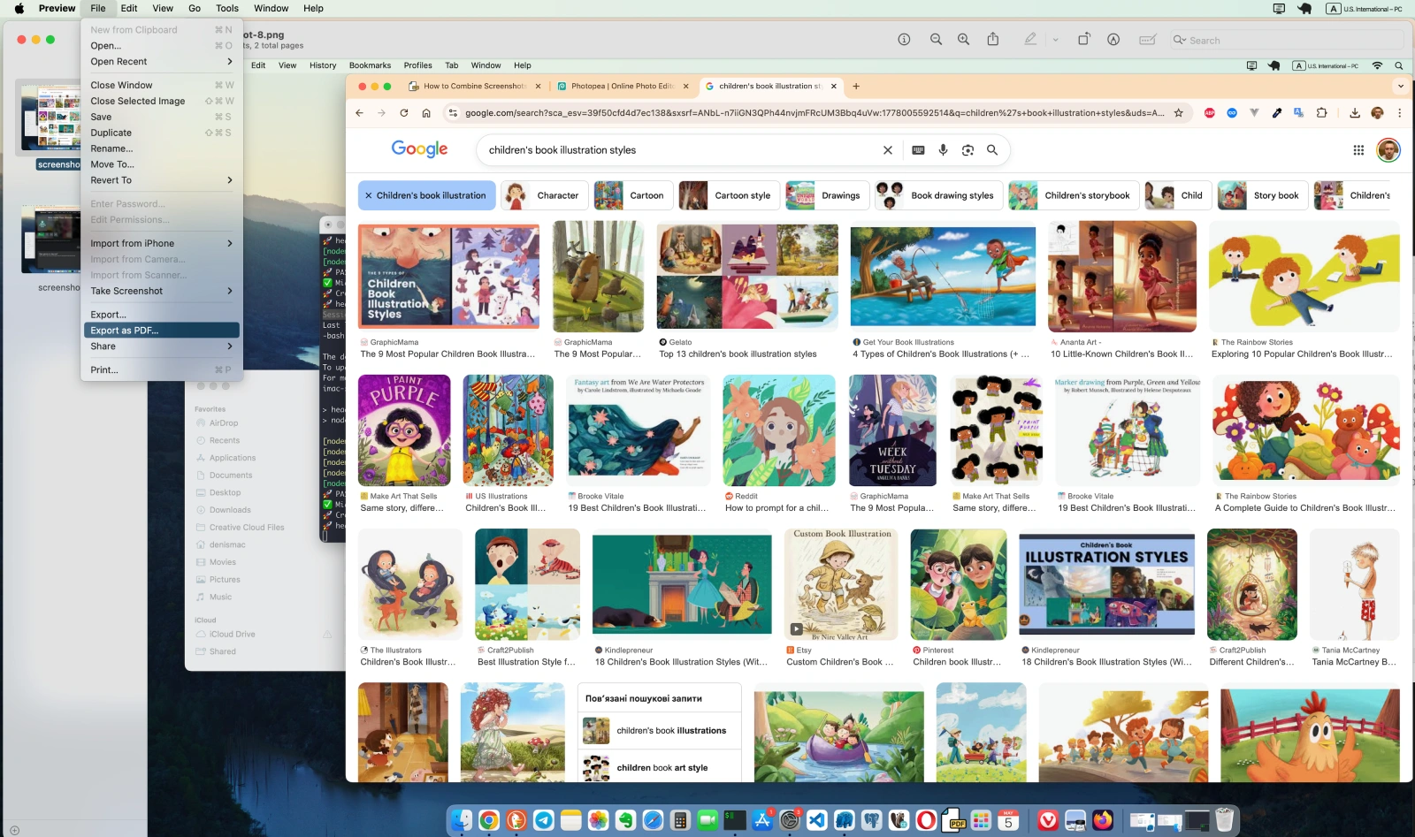The image size is (1415, 837).
Task: Click the Chrome address bar URL
Action: point(815,113)
